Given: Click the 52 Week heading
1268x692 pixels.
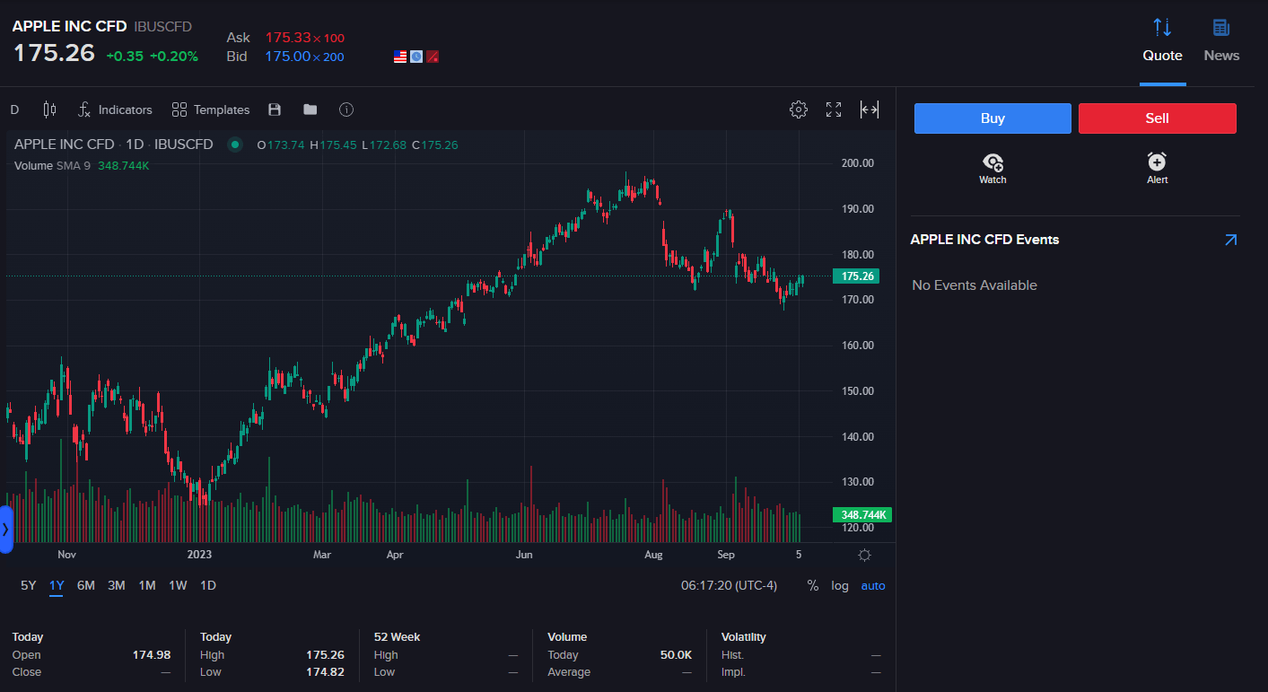Looking at the screenshot, I should (397, 637).
